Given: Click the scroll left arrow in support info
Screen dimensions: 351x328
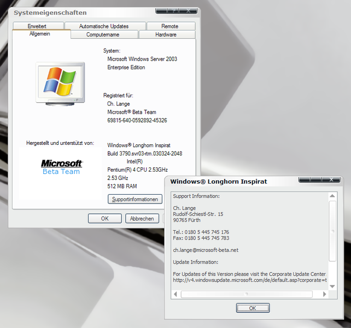Looking at the screenshot, I should (x=175, y=294).
